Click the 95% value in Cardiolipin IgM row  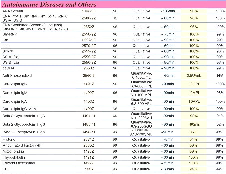tap(220, 93)
